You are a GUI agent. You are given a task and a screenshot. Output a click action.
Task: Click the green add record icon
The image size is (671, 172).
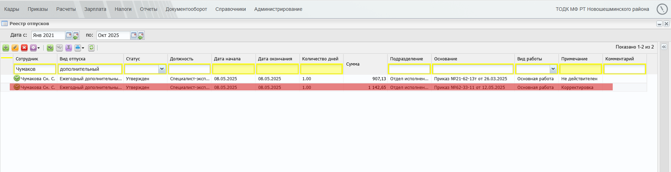coord(6,48)
